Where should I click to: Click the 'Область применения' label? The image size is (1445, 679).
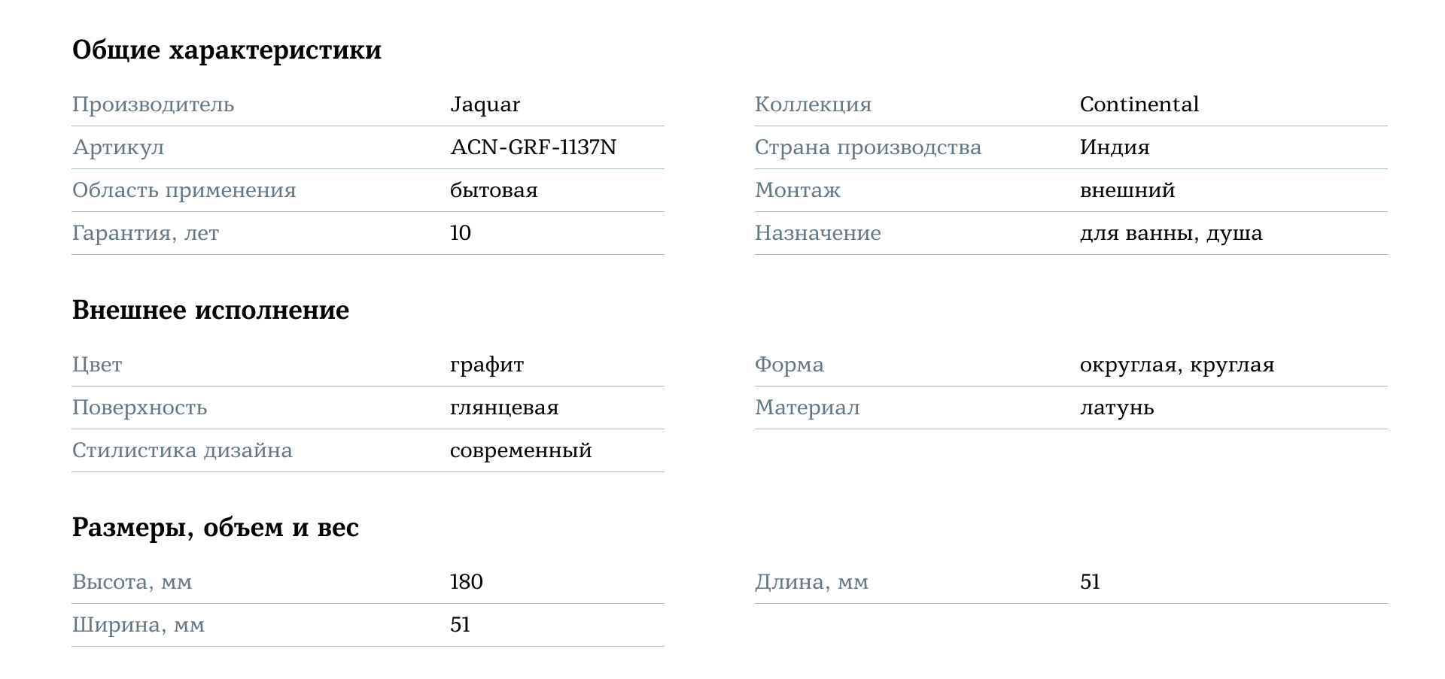click(184, 190)
